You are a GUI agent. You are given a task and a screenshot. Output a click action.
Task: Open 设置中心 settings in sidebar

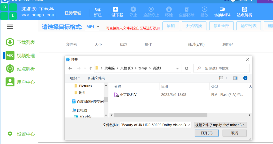21,134
